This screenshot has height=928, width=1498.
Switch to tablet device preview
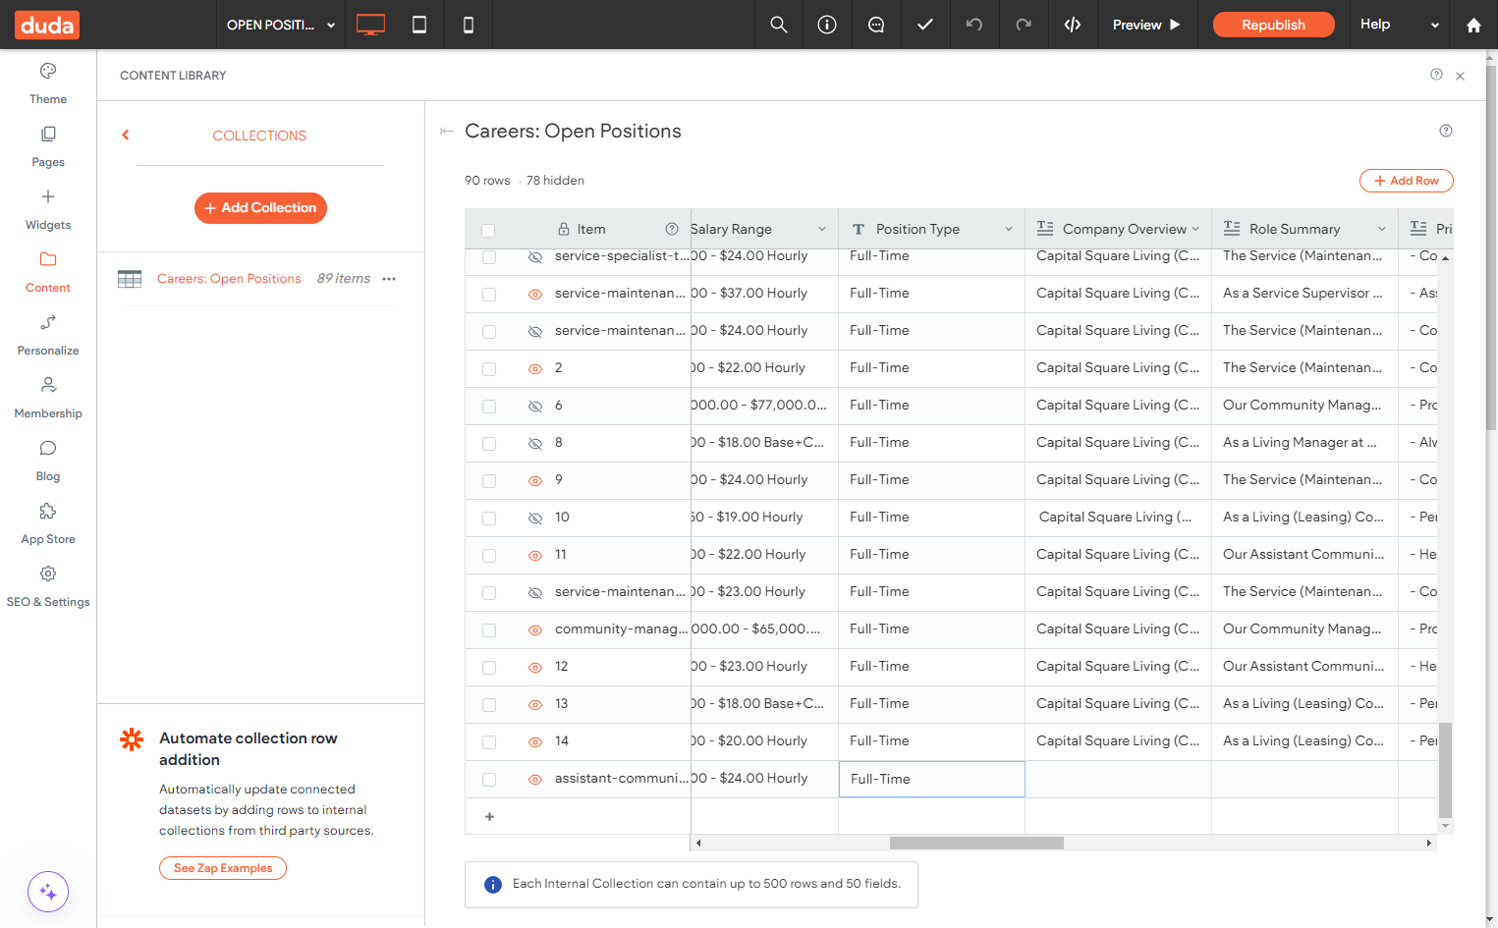coord(419,25)
